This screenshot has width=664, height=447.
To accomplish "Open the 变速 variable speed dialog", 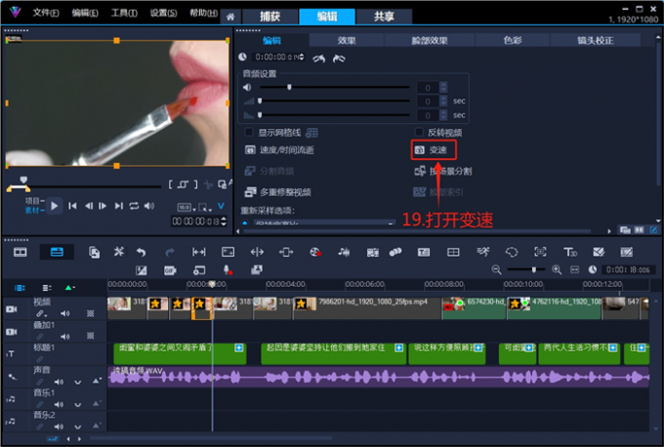I will click(434, 150).
